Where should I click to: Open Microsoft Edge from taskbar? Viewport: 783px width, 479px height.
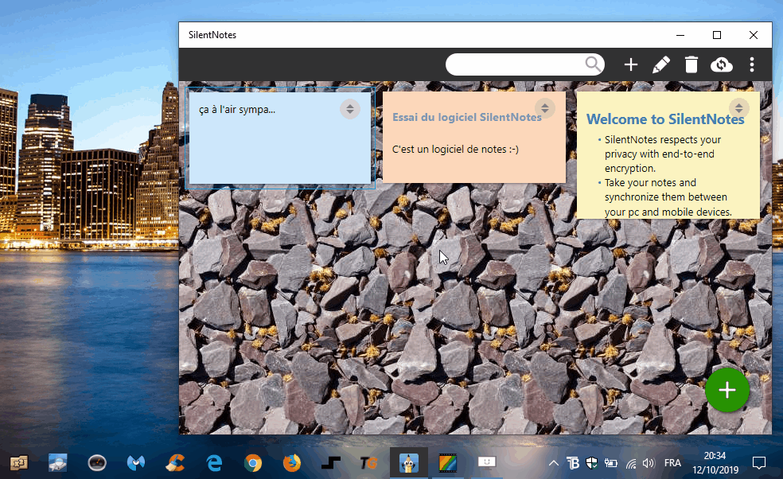pyautogui.click(x=214, y=463)
